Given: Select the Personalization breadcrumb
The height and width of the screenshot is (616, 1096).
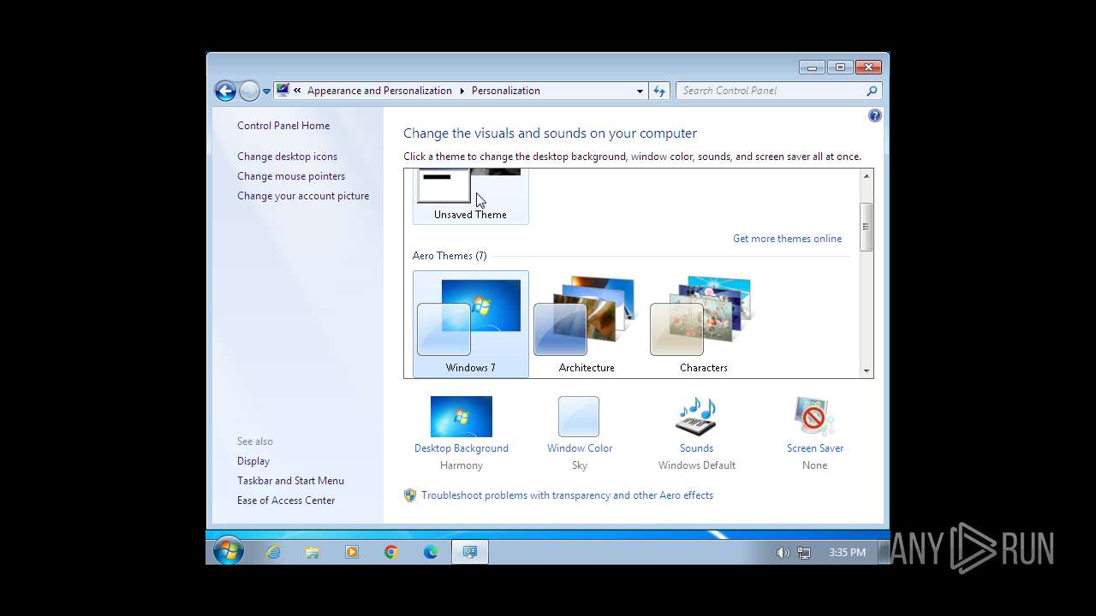Looking at the screenshot, I should [505, 91].
